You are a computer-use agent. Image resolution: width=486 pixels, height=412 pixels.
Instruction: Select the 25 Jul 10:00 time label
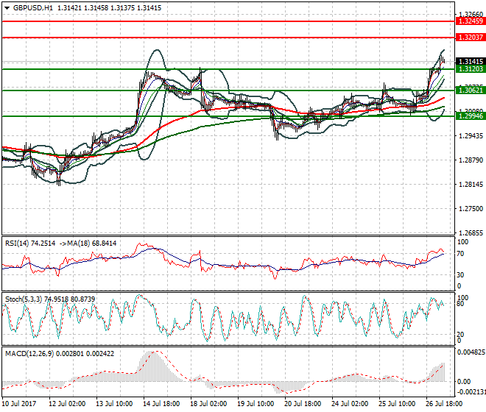397,404
